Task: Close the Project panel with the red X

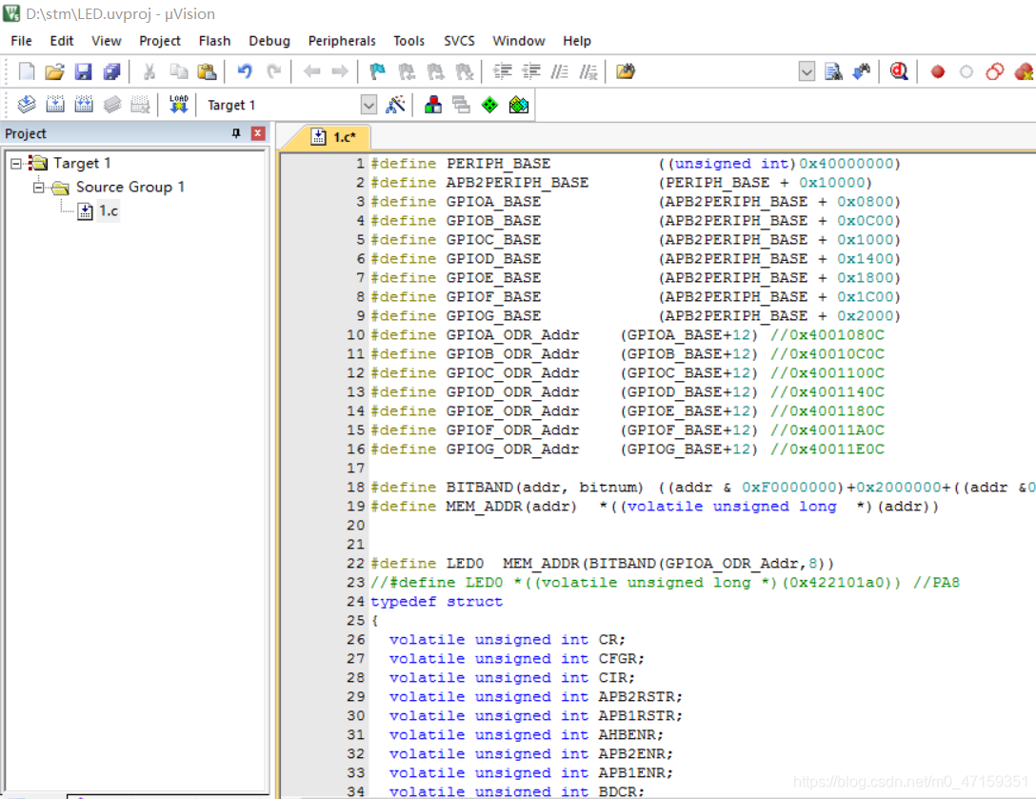Action: coord(258,133)
